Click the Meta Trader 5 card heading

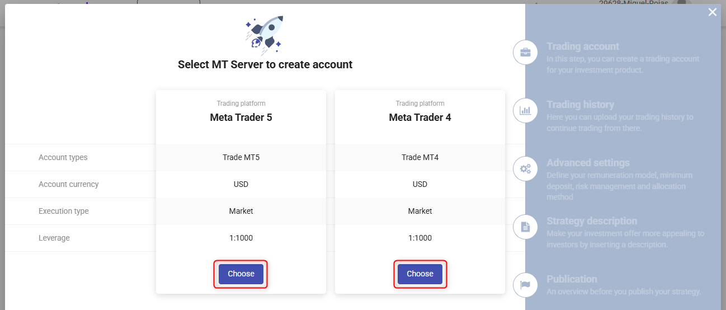coord(241,118)
